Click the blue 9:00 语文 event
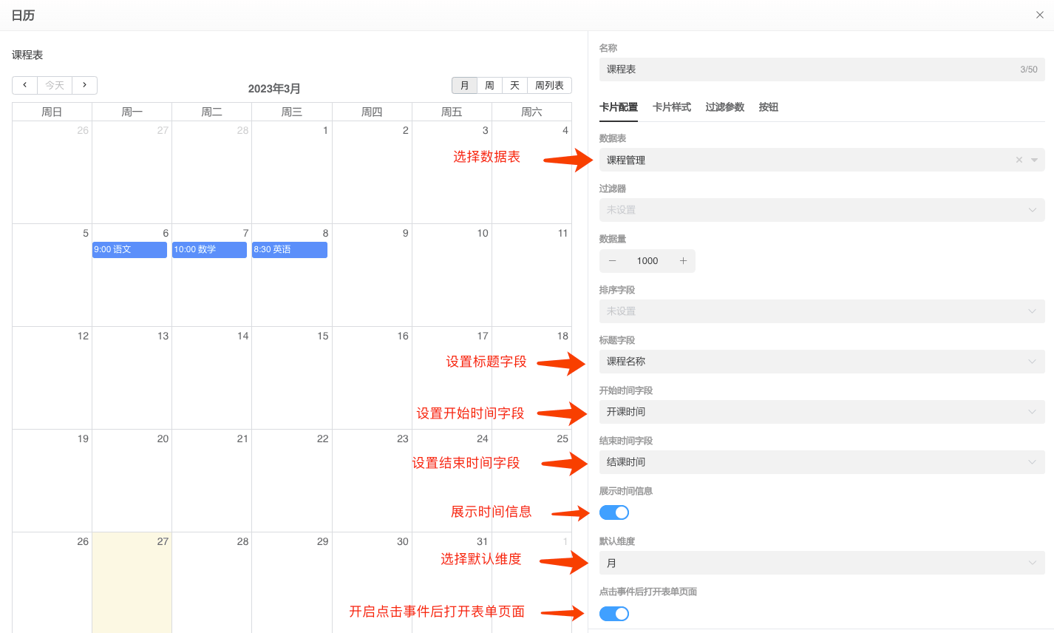Viewport: 1054px width, 633px height. tap(129, 249)
